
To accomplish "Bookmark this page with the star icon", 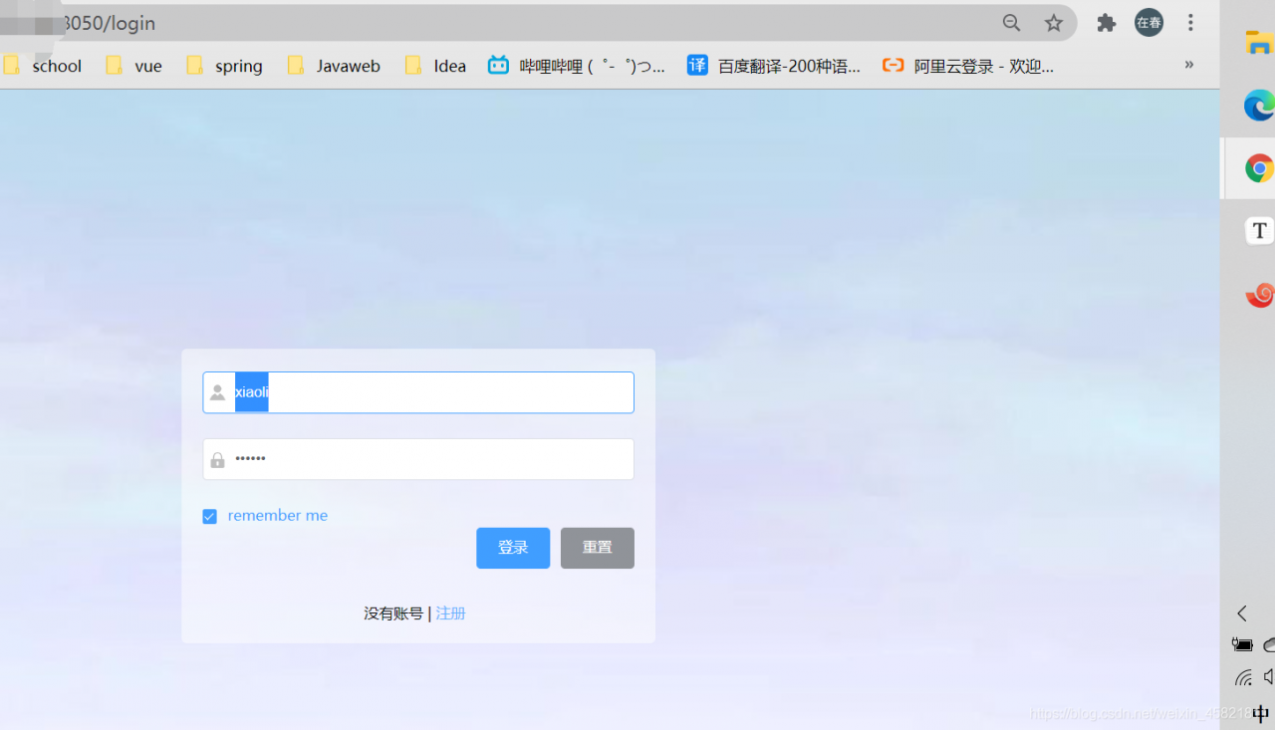I will pos(1054,22).
